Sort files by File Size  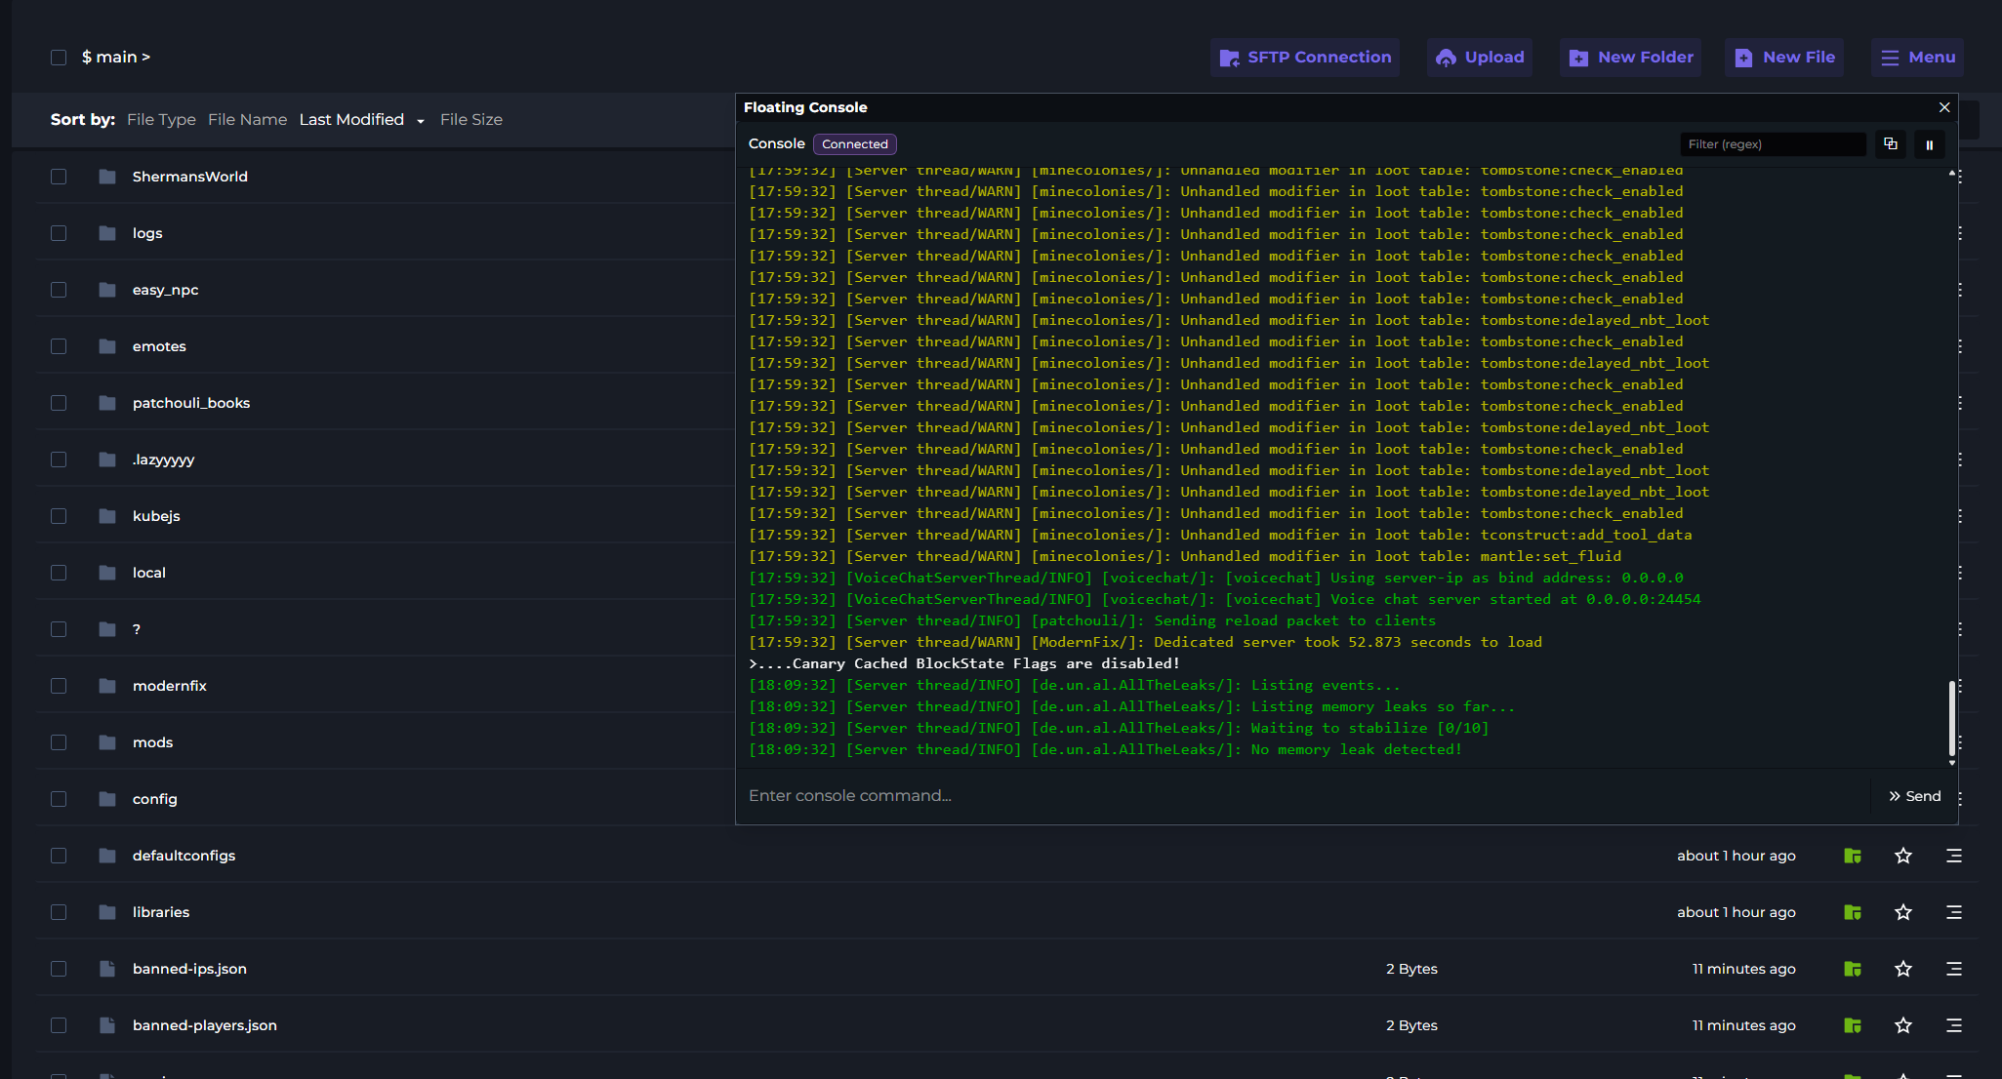tap(470, 120)
